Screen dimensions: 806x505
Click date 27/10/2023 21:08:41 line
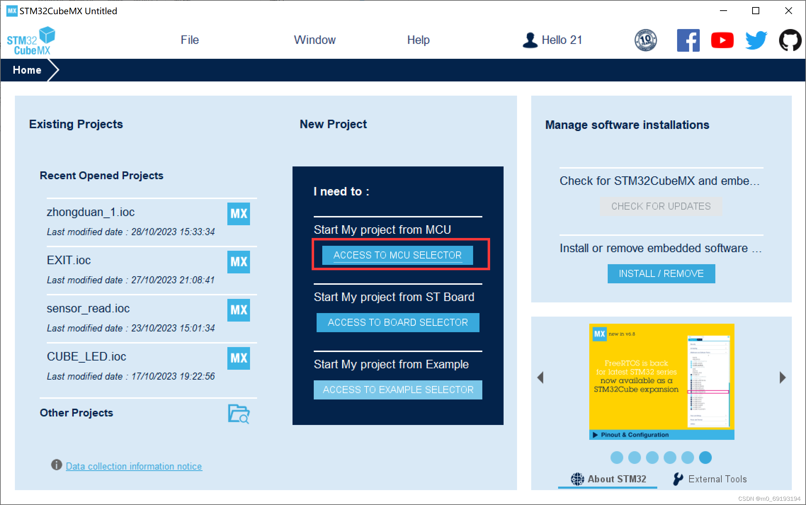131,280
